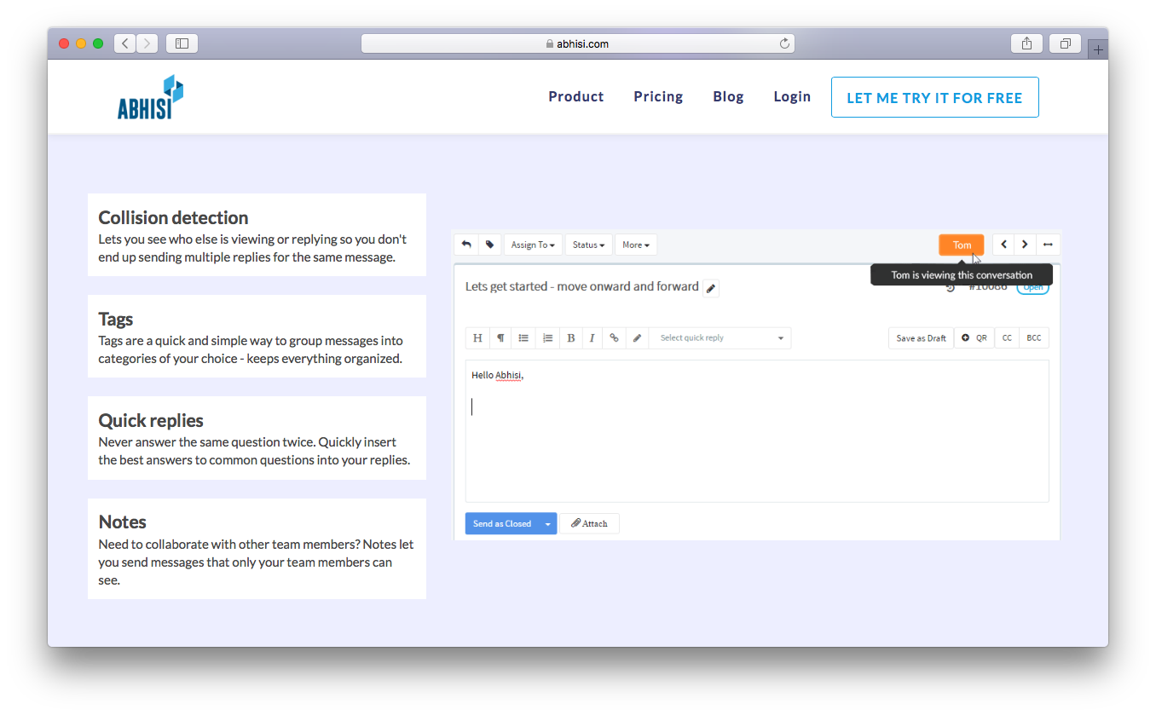Screen dimensions: 1156x715
Task: Click the orange Tom viewer button
Action: point(962,245)
